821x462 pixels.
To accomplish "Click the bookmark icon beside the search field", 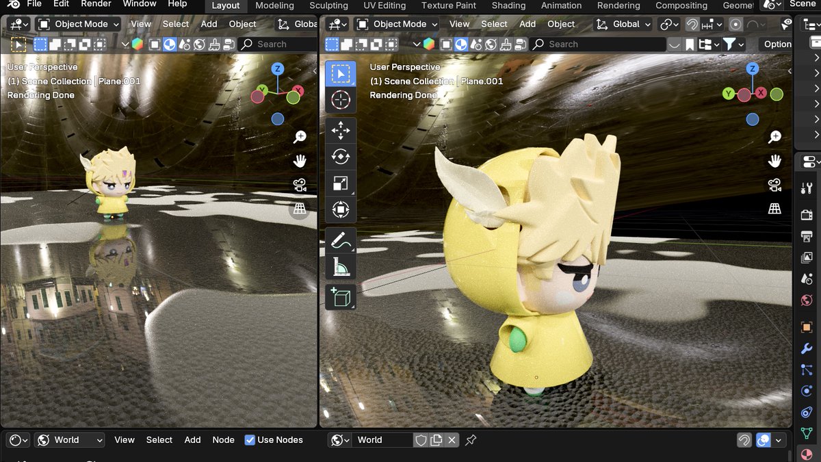I will [690, 44].
